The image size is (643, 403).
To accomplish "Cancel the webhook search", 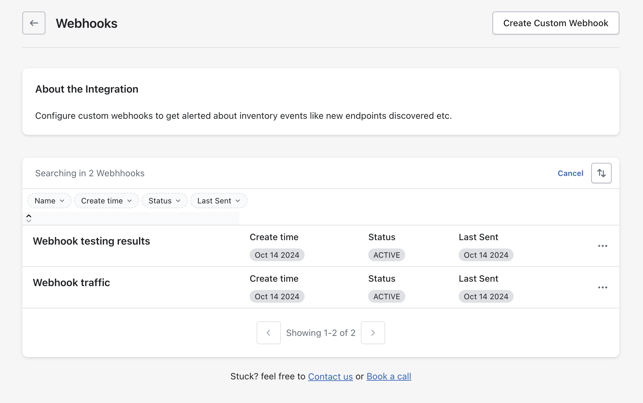I will (570, 173).
